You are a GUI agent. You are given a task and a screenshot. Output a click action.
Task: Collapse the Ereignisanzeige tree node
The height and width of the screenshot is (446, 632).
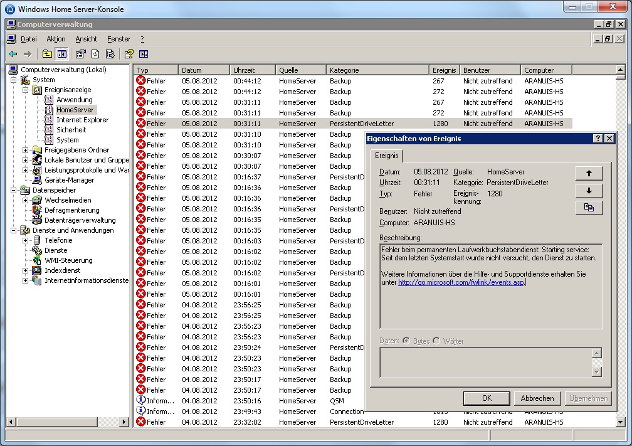pos(26,90)
